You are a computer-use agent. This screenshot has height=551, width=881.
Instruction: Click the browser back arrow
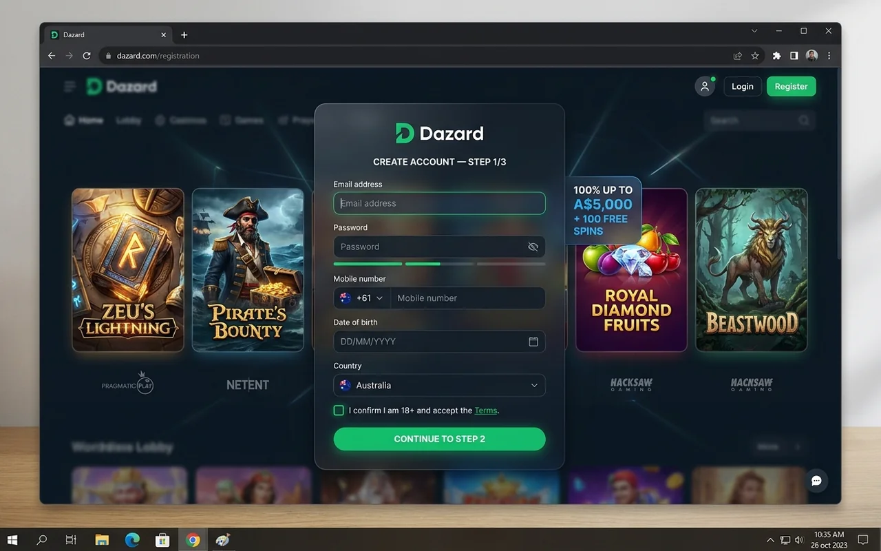point(52,56)
